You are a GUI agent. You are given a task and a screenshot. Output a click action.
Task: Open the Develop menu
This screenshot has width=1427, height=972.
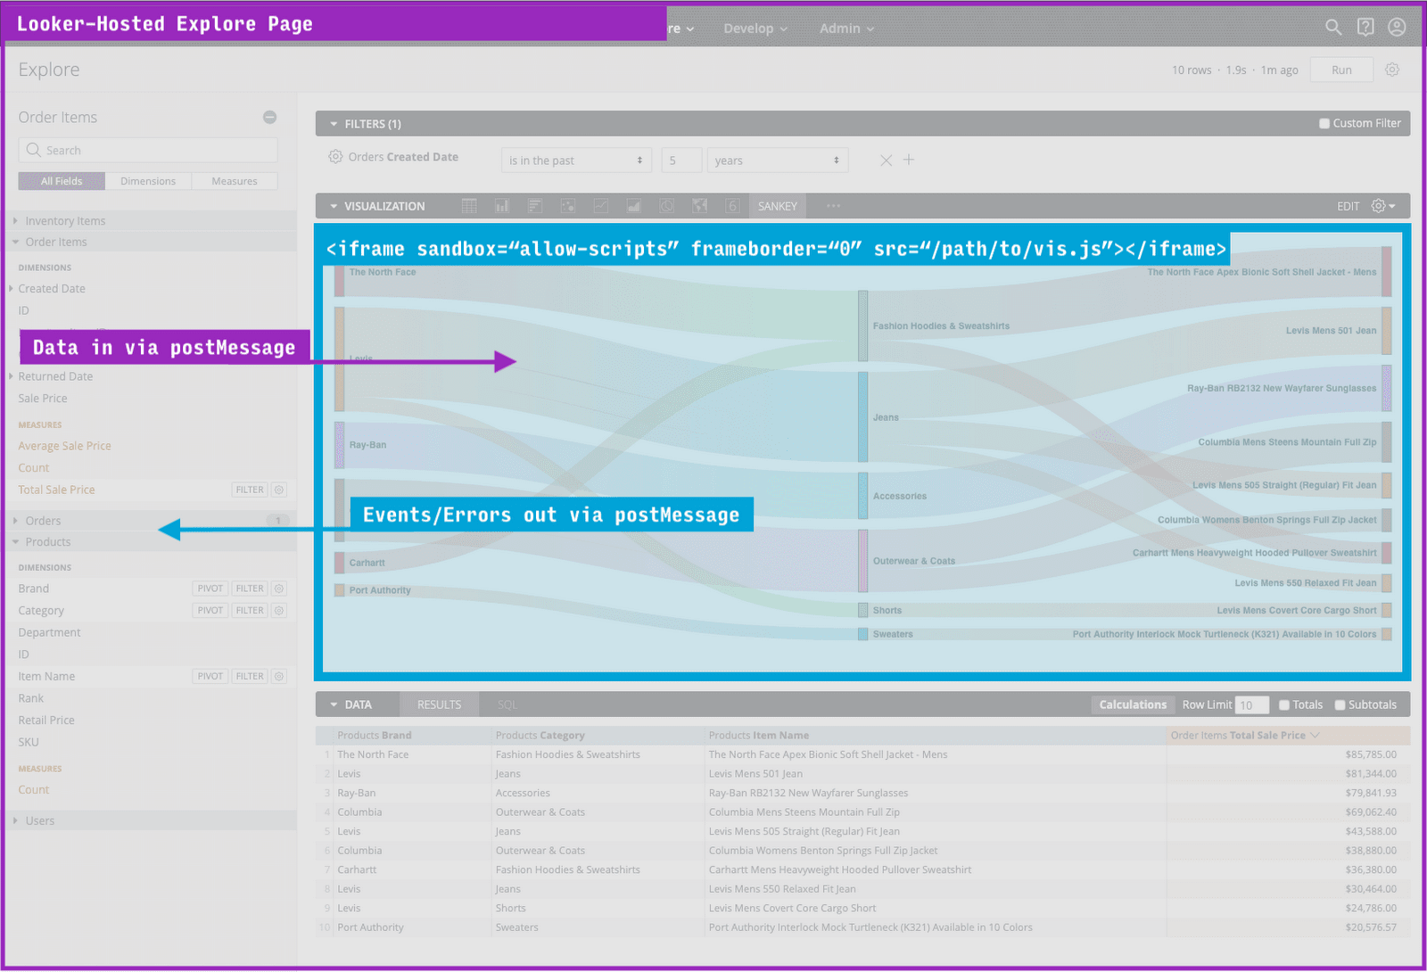755,29
